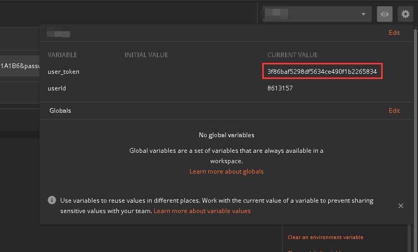Click the CURRENT VALUE column header
The height and width of the screenshot is (252, 418).
(292, 55)
